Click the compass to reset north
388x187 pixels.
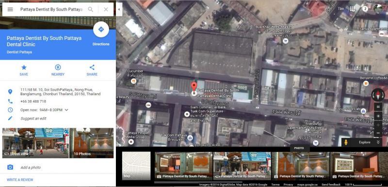pos(378,95)
